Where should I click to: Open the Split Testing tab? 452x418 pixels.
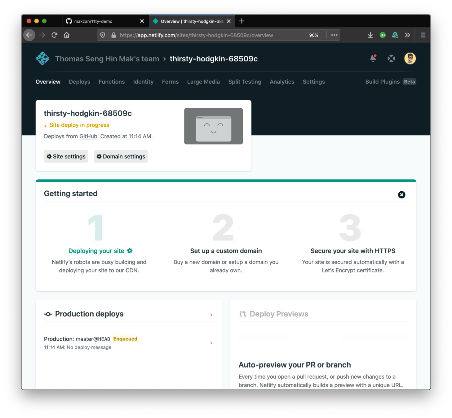[245, 82]
